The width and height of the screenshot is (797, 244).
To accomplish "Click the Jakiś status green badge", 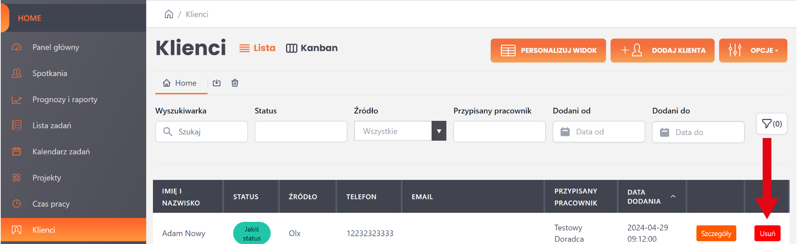I will (251, 234).
